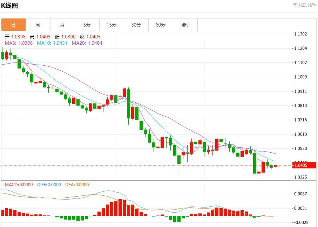Select the 日 daily chart tab

pos(13,25)
